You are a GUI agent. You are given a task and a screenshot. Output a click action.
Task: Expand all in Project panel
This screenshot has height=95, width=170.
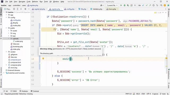click(18, 9)
